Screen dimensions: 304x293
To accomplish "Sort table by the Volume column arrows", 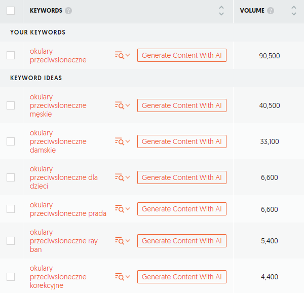I will pos(294,11).
